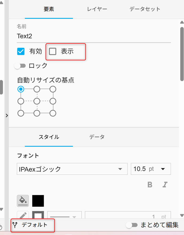This screenshot has height=235, width=184.
Task: Click the black fill color swatch
Action: pyautogui.click(x=38, y=201)
